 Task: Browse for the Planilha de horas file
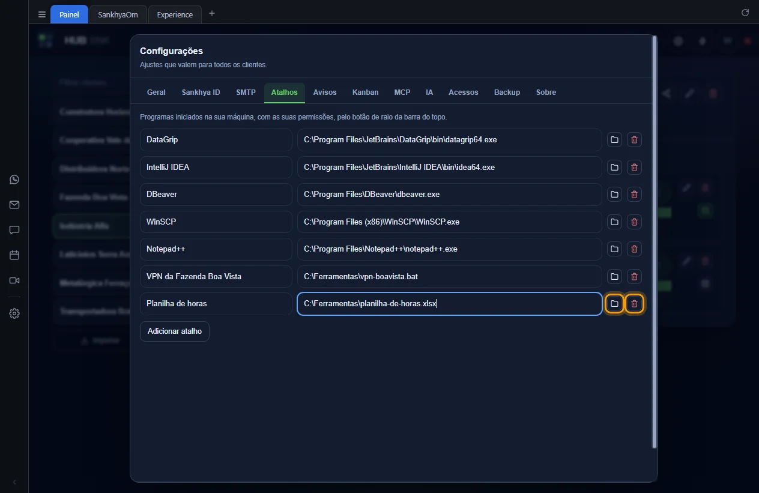point(614,304)
